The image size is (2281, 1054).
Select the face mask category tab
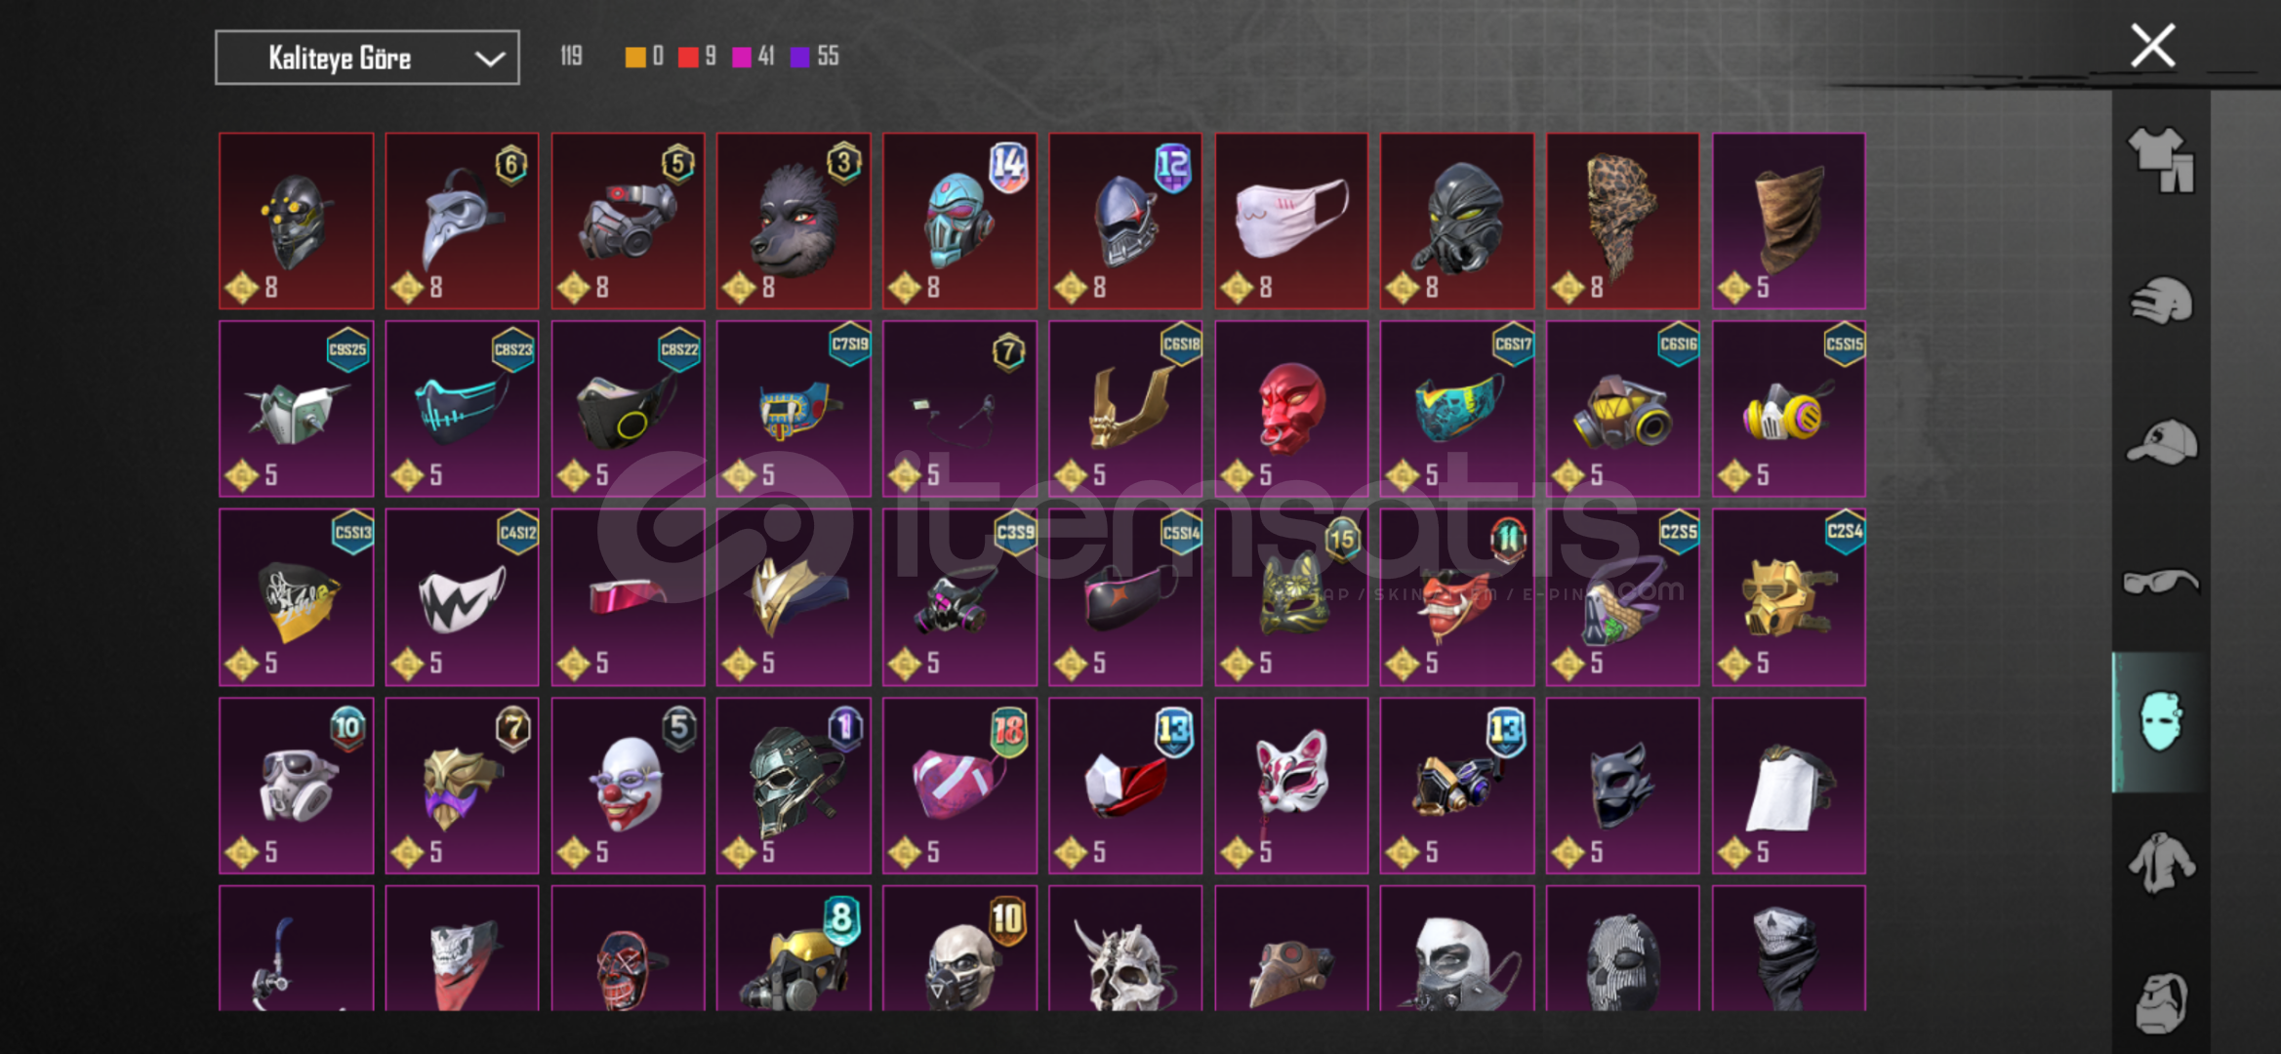point(2161,722)
